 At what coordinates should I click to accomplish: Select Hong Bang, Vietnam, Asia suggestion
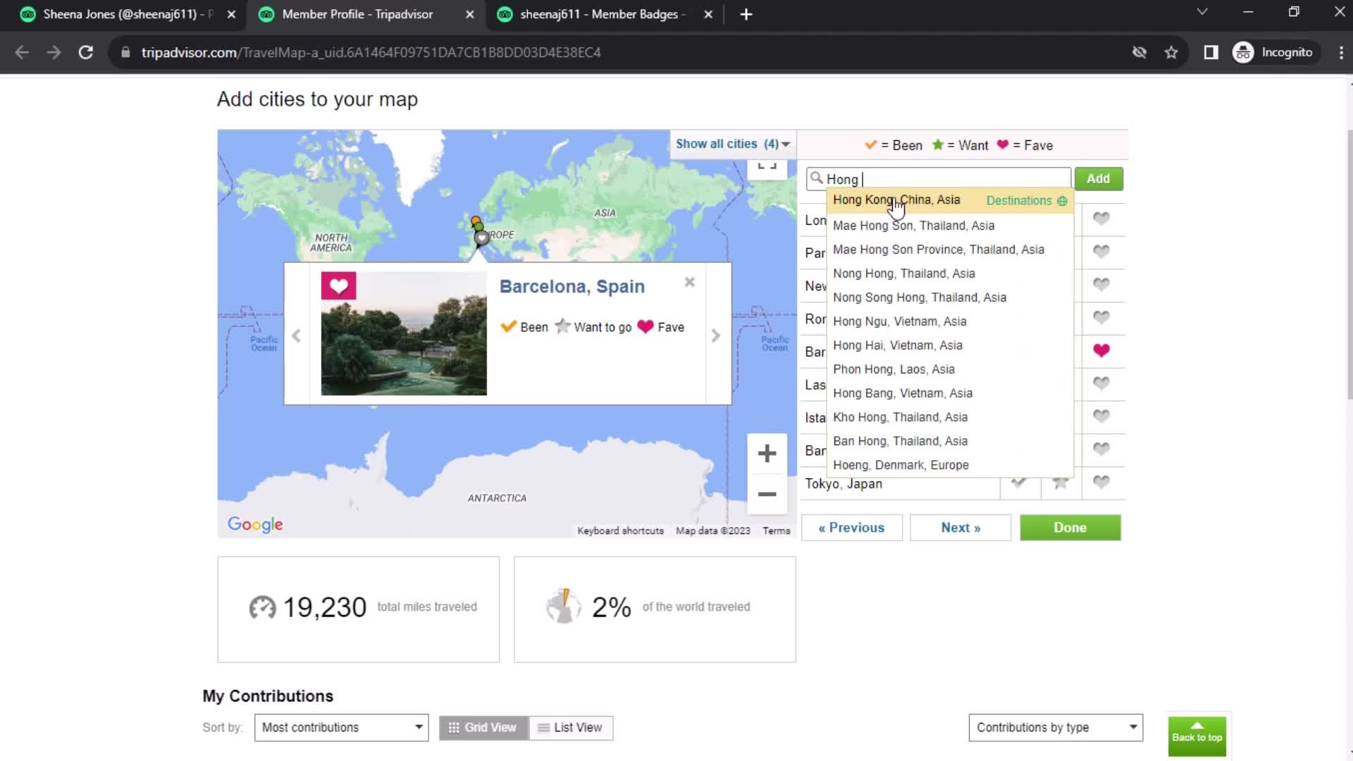(950, 393)
